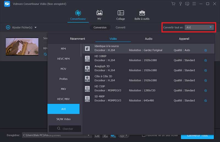Click the gear for Anaglyph 3D preset
Viewport: 220px width, 142px height.
tap(205, 71)
